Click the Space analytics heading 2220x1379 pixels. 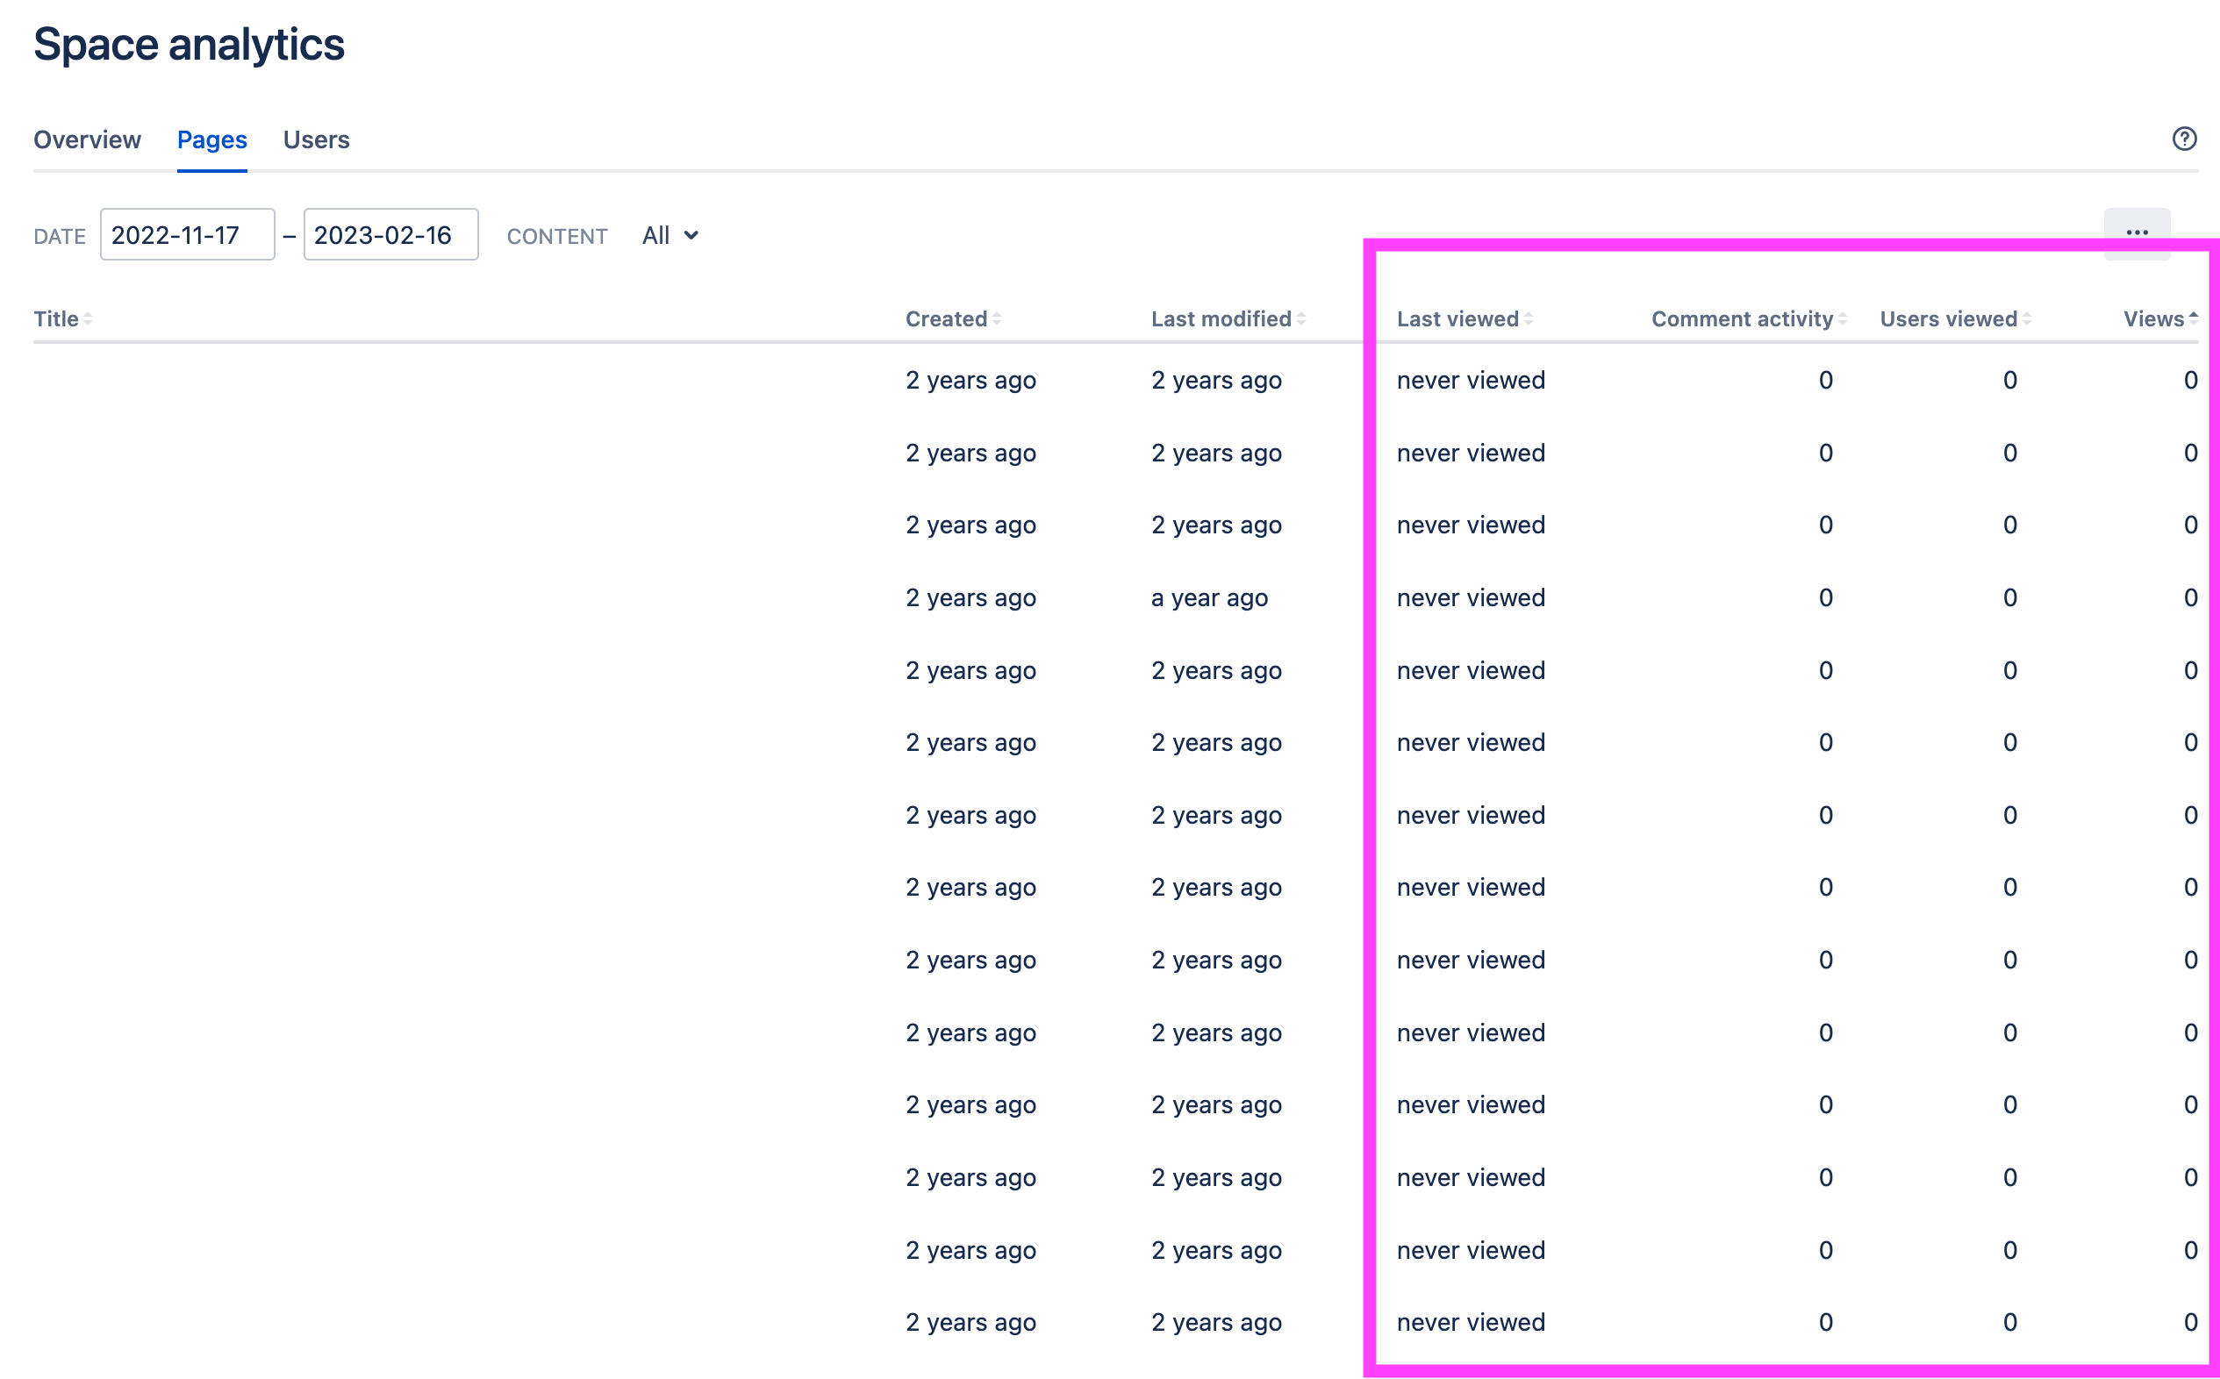(189, 44)
